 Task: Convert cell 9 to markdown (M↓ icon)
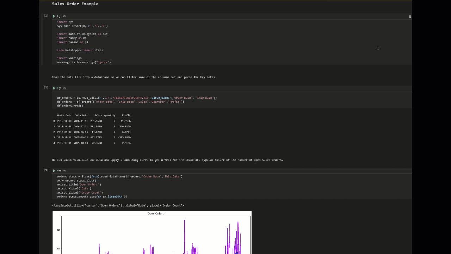(x=64, y=171)
